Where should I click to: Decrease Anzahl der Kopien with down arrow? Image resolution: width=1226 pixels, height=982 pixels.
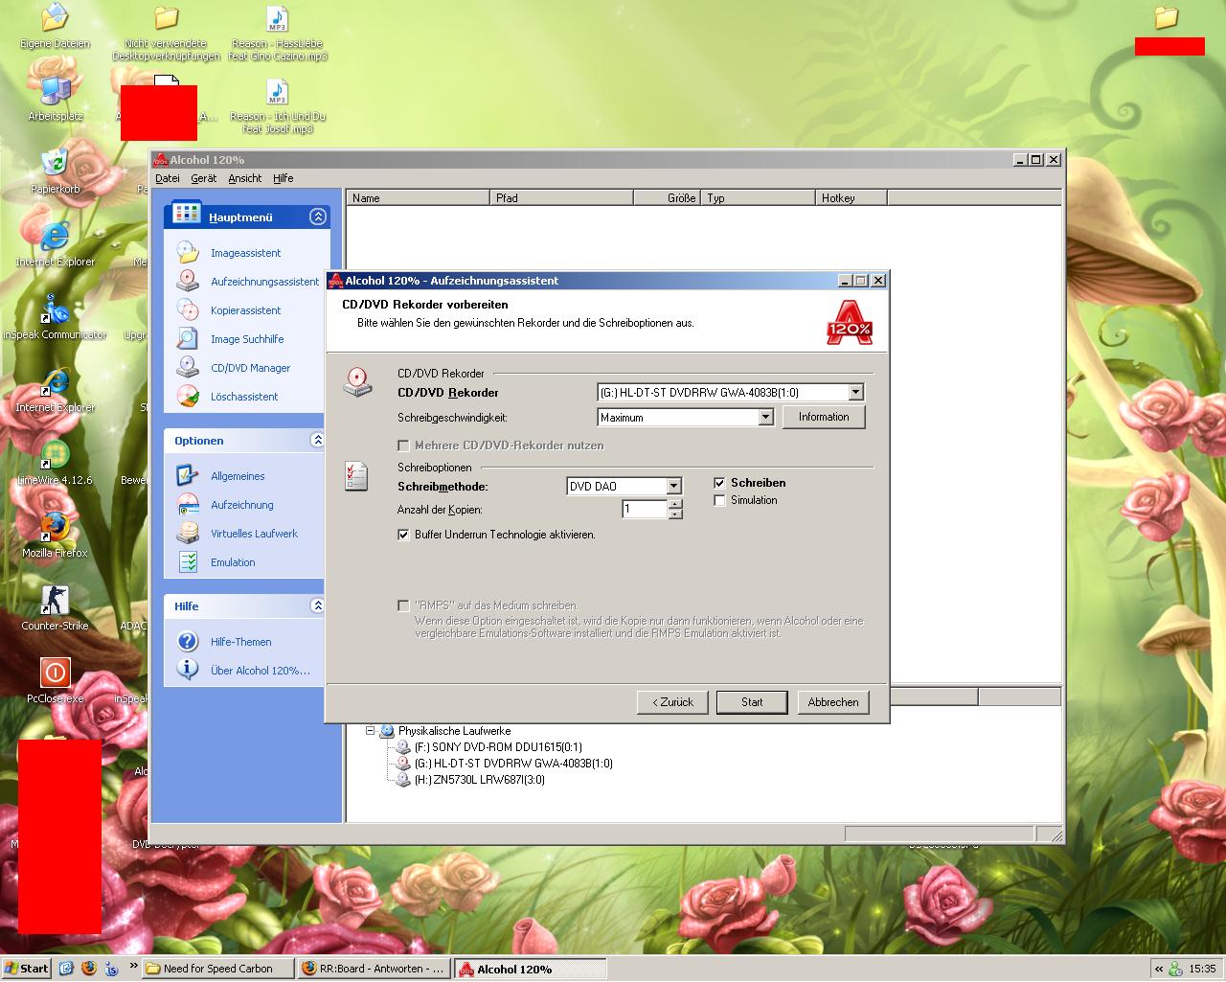coord(675,514)
